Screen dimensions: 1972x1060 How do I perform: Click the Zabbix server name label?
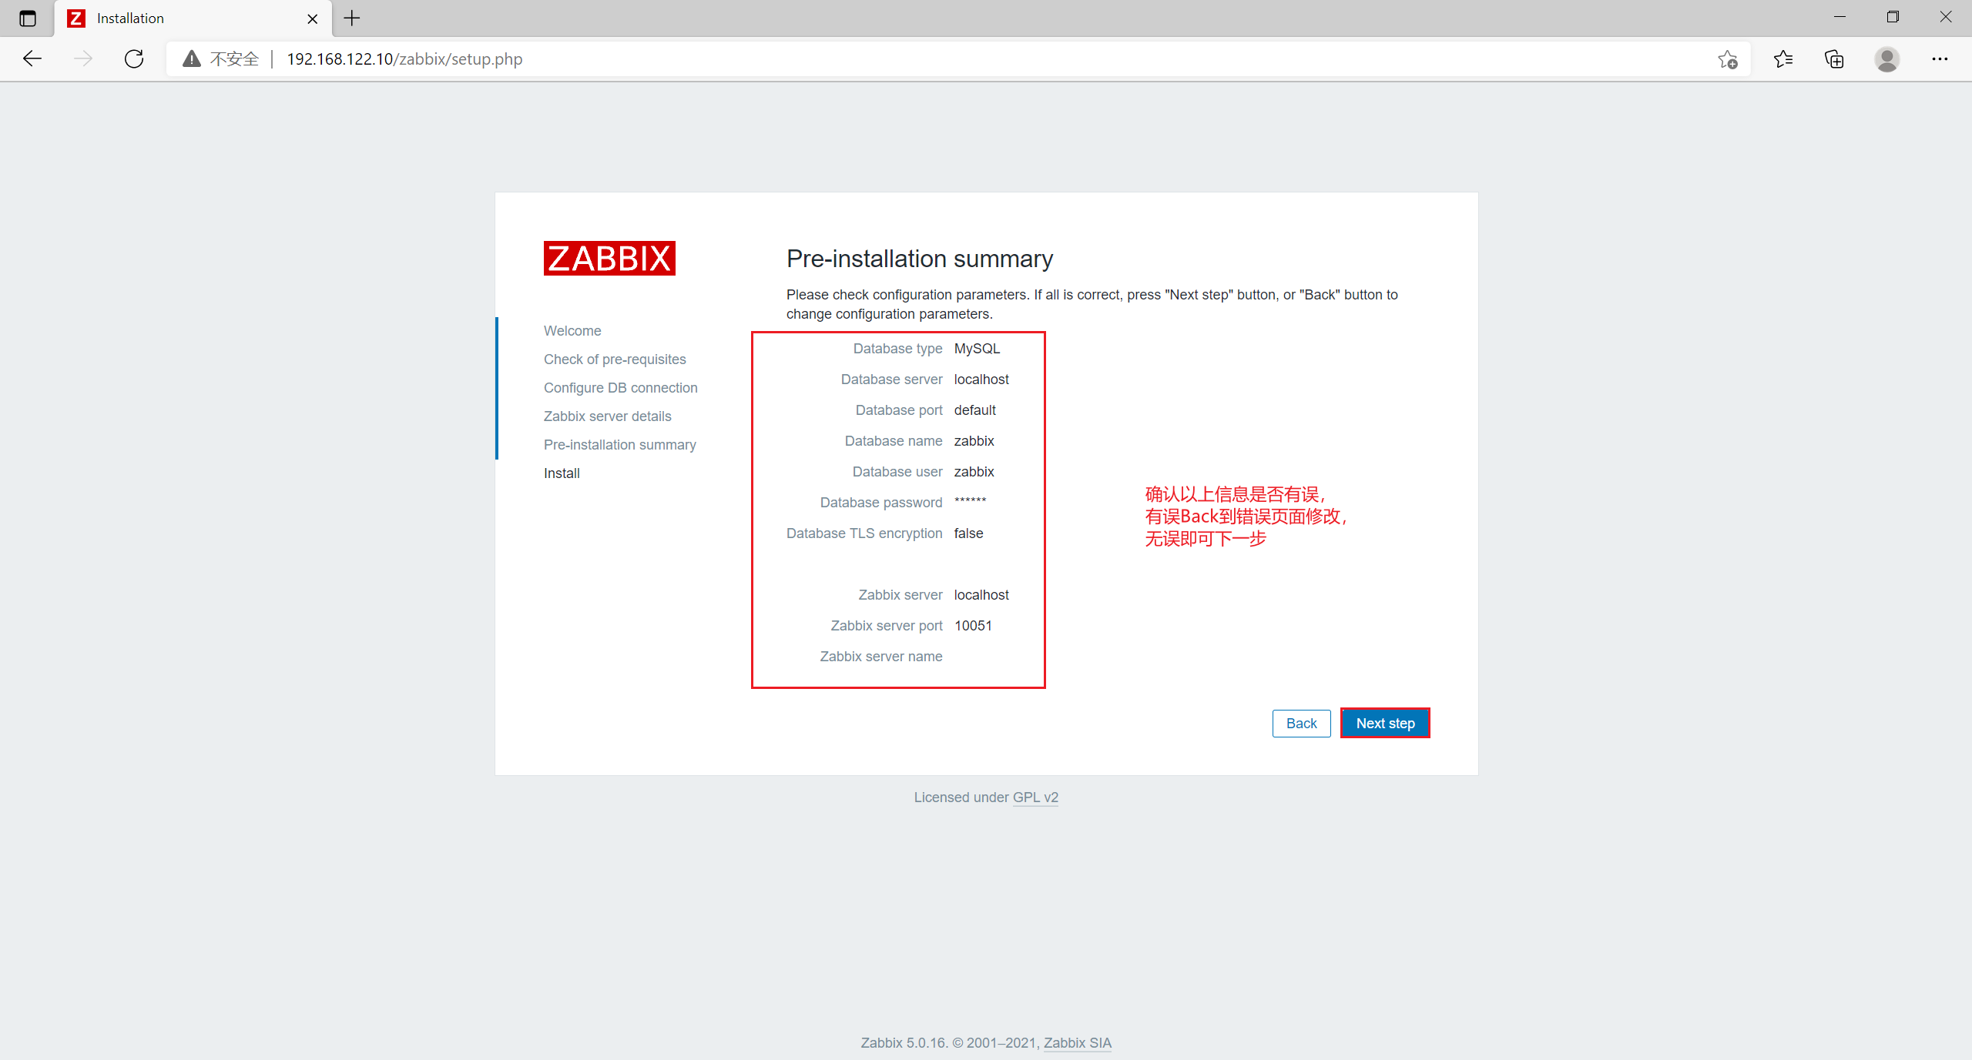[x=881, y=657]
